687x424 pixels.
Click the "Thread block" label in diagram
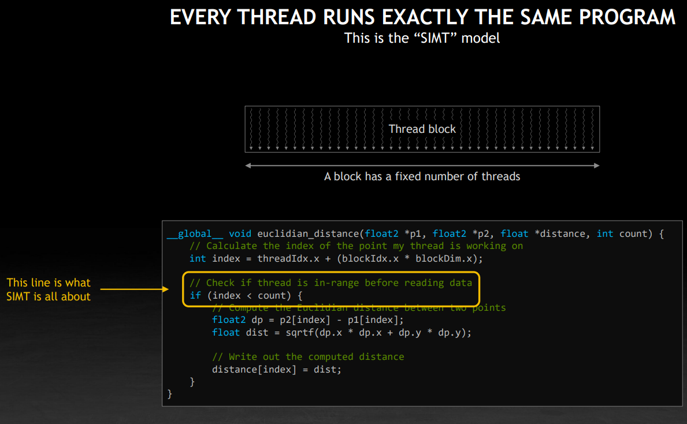[422, 129]
